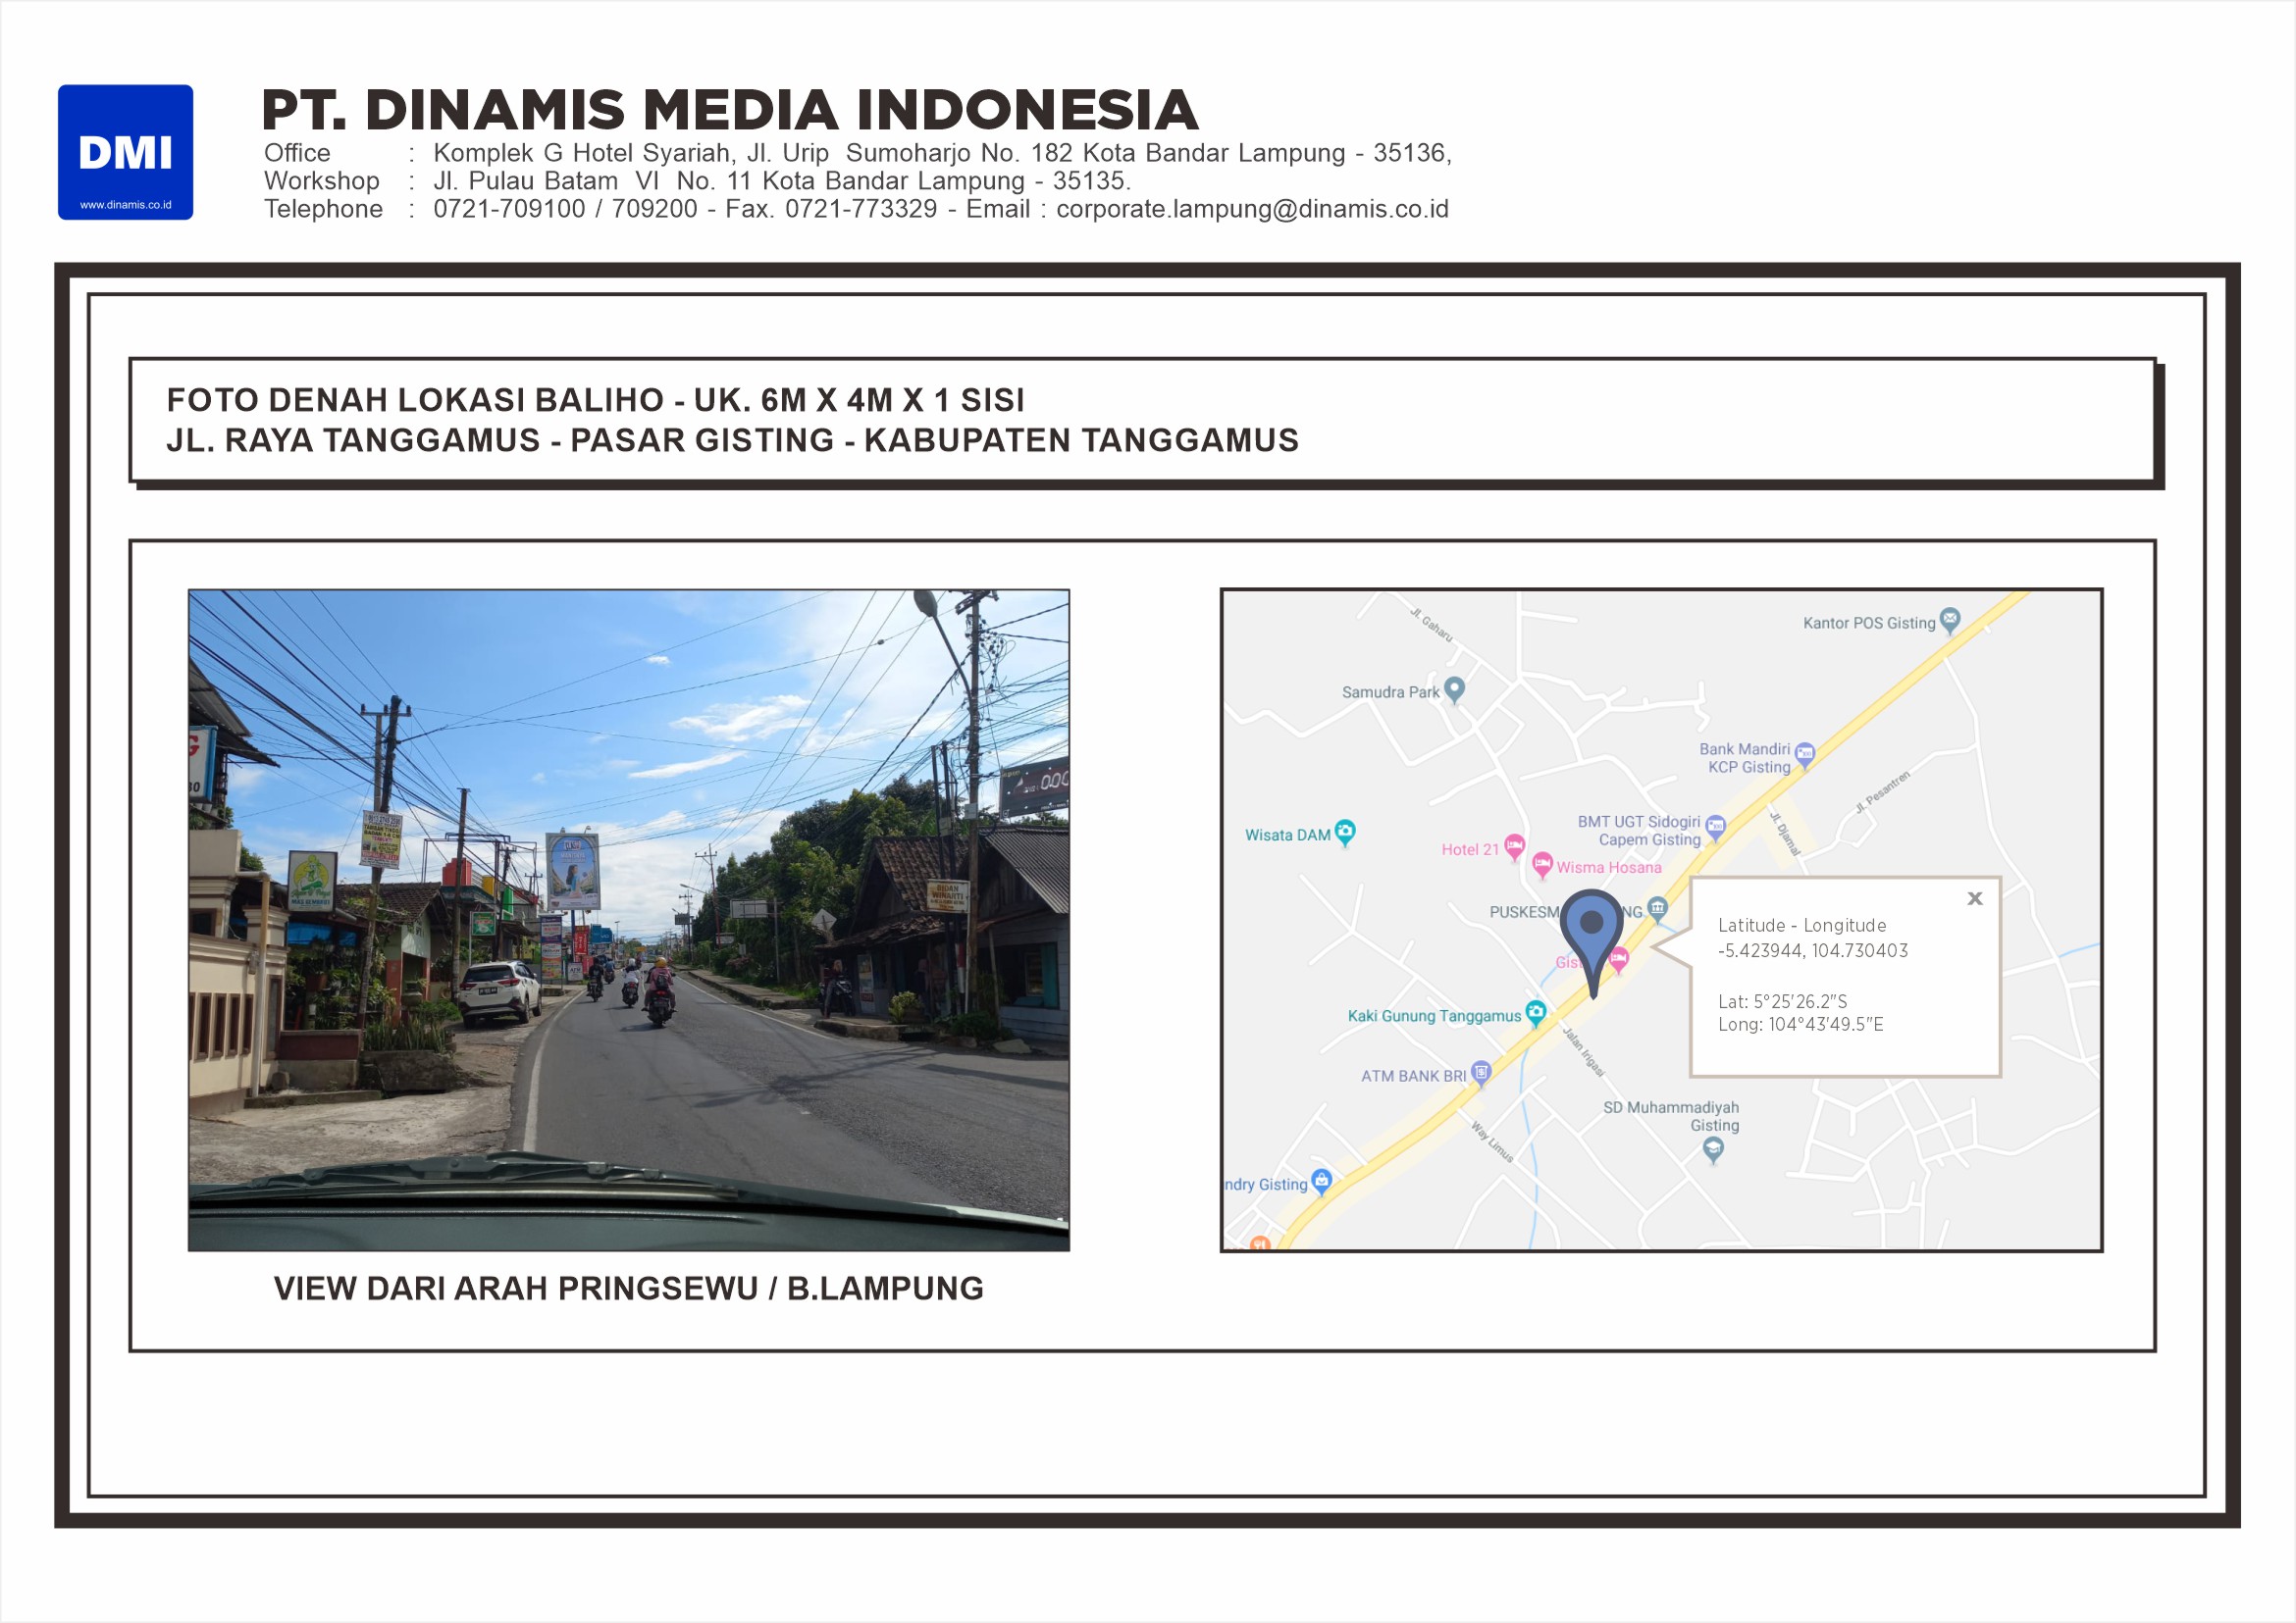Click the SD Muhammadiyah Gisting school pin
The width and height of the screenshot is (2296, 1623).
coord(1713,1151)
